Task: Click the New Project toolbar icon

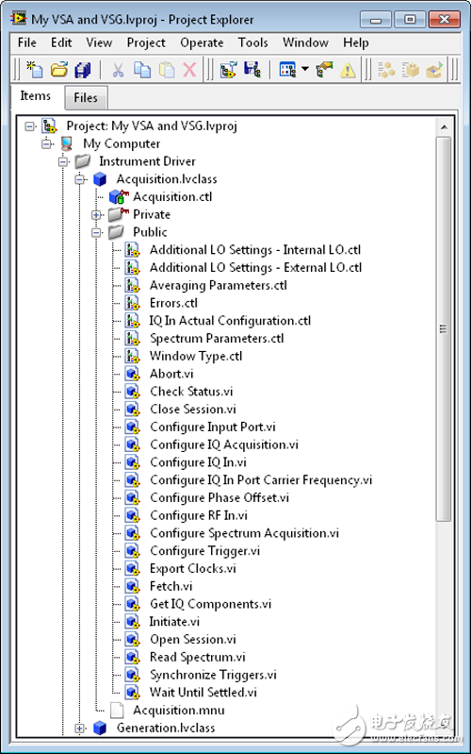Action: coord(35,70)
